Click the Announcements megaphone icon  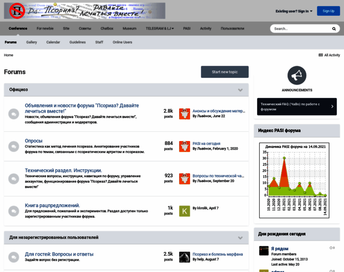point(296,76)
